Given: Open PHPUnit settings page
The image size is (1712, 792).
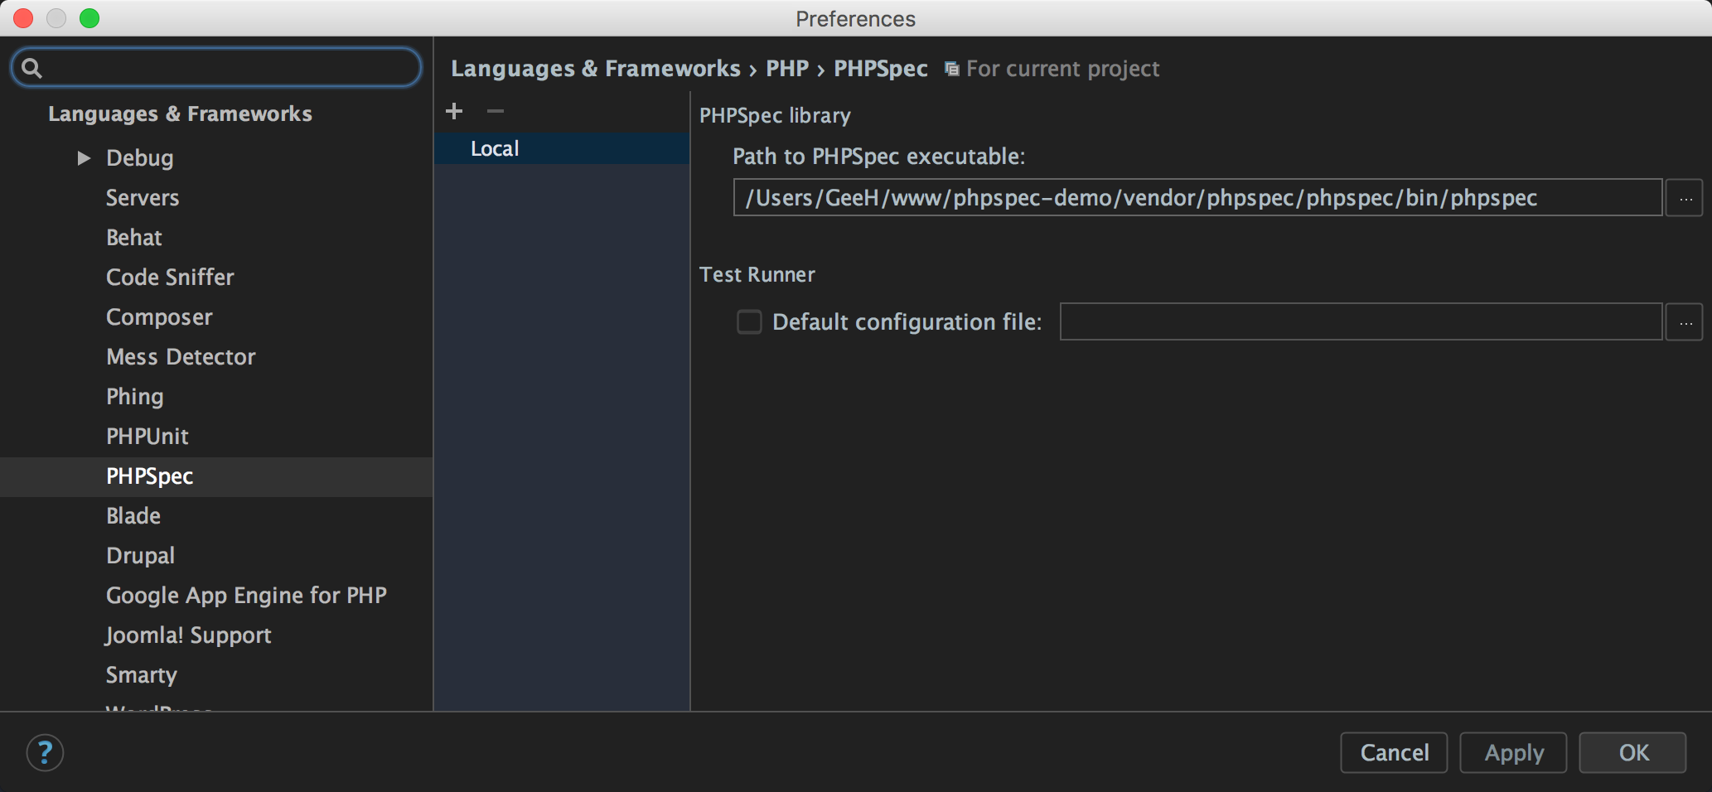Looking at the screenshot, I should click(x=148, y=436).
